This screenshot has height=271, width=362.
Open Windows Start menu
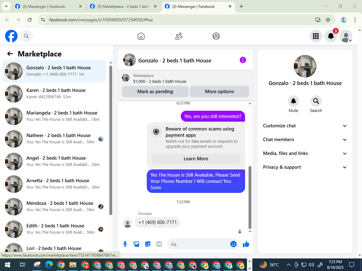point(8,264)
